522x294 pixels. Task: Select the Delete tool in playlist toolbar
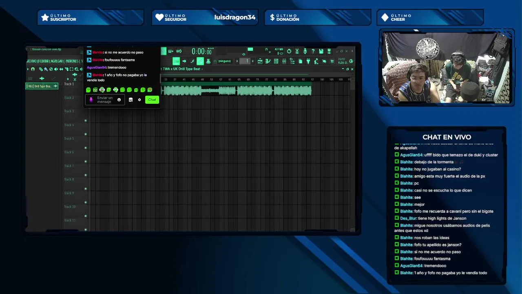click(51, 69)
